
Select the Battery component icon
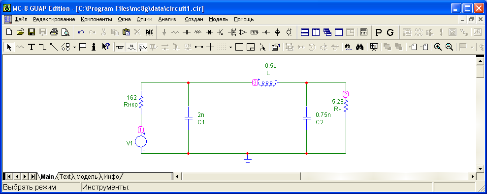[266, 32]
